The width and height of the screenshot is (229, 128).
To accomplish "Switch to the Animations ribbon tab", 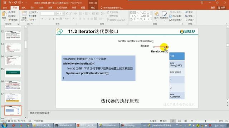I will 50,7.
